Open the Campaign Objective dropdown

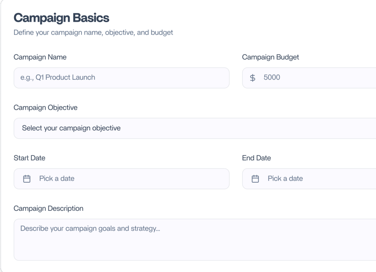pos(195,128)
